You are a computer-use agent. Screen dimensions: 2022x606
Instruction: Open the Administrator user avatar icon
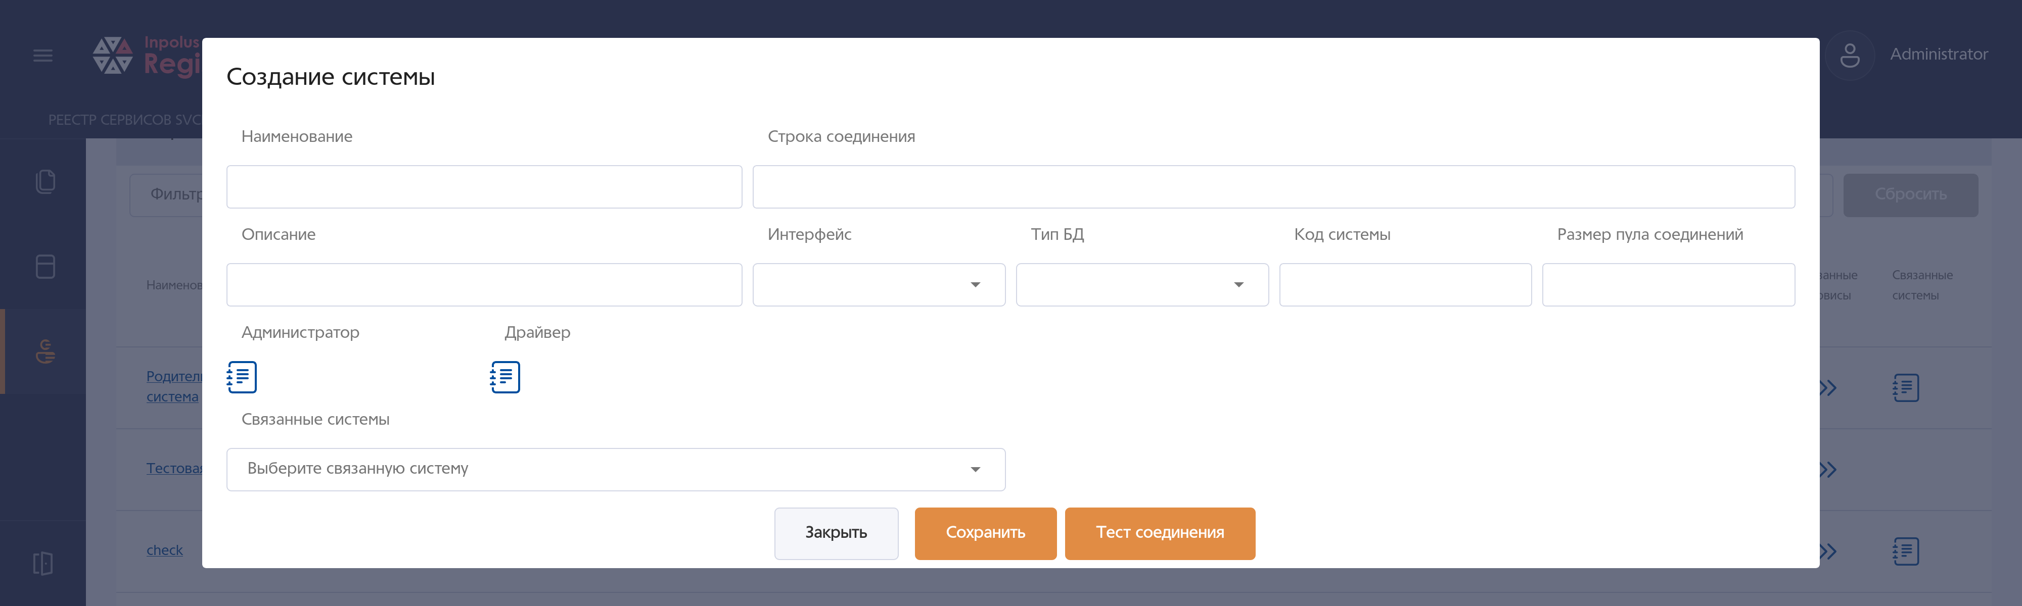pyautogui.click(x=1850, y=55)
